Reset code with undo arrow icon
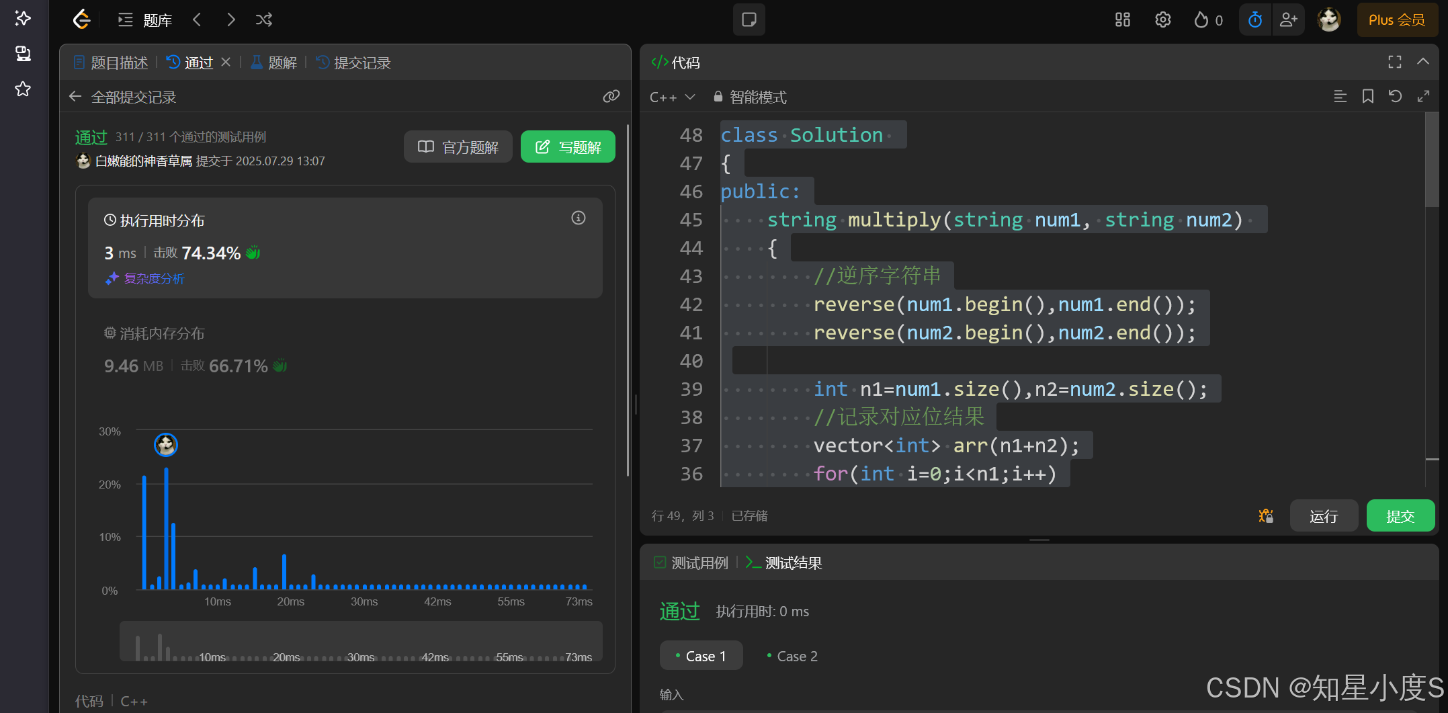Image resolution: width=1448 pixels, height=713 pixels. 1396,97
